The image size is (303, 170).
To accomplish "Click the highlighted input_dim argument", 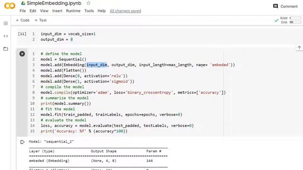I will [97, 65].
